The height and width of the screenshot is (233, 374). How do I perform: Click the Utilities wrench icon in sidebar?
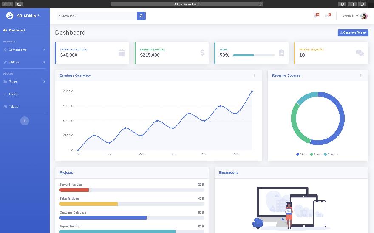[x=5, y=62]
